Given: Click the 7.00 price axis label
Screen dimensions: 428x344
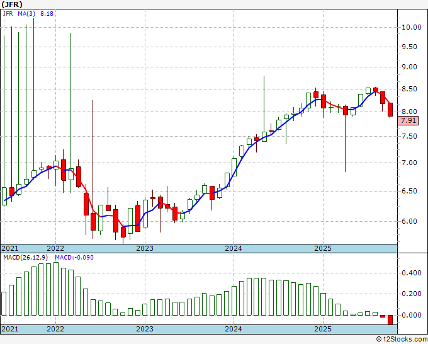Looking at the screenshot, I should (x=410, y=163).
